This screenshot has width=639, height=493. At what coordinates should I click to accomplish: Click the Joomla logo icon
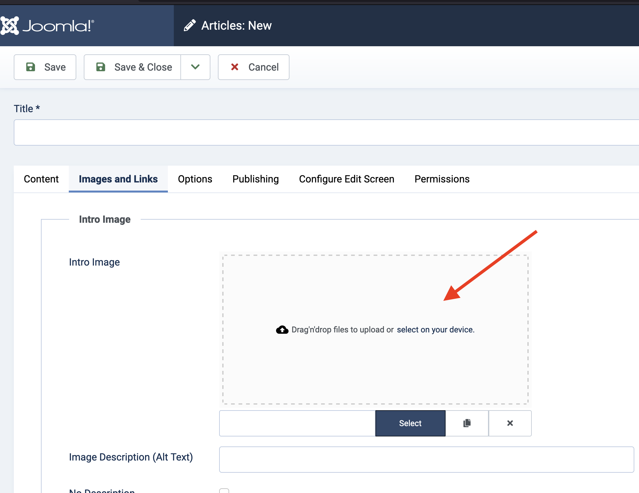(9, 26)
